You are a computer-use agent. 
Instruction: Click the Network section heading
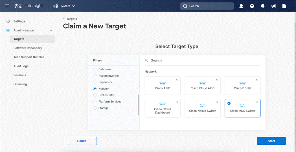point(151,71)
